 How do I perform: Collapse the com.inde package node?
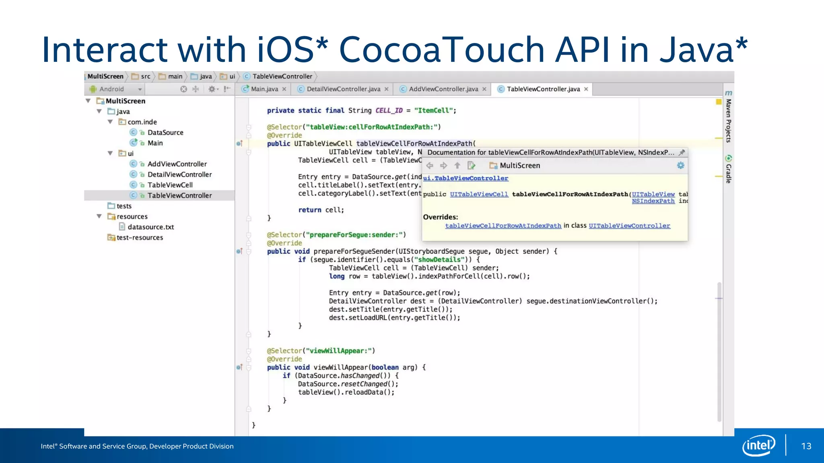point(110,122)
